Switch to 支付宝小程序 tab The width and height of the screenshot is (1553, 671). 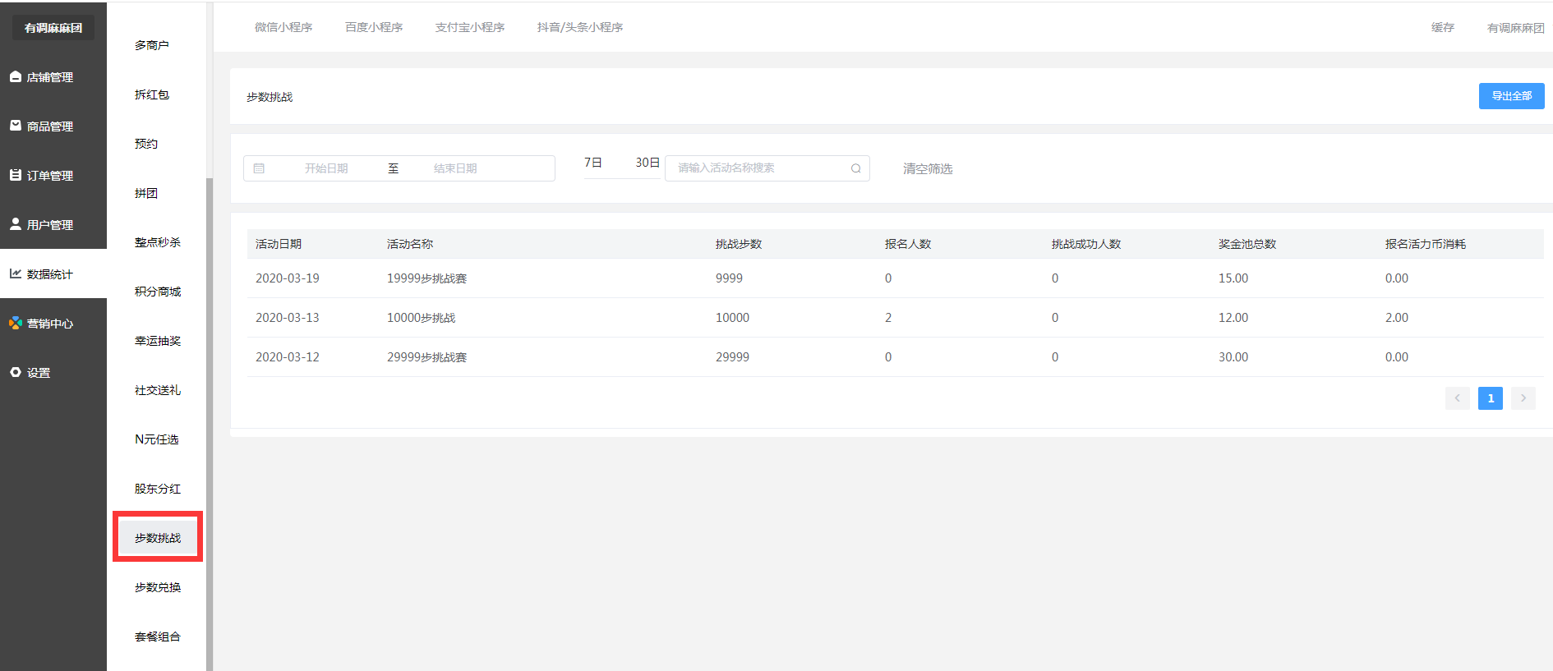pyautogui.click(x=470, y=27)
